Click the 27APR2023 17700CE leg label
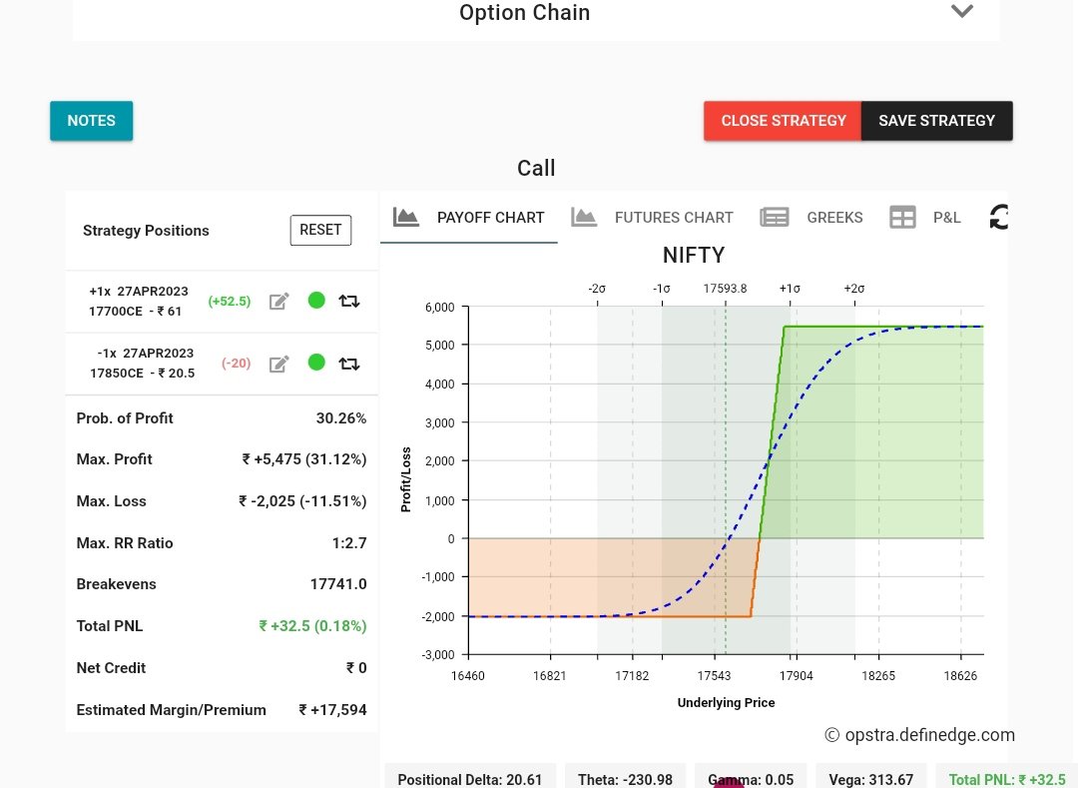 [138, 302]
